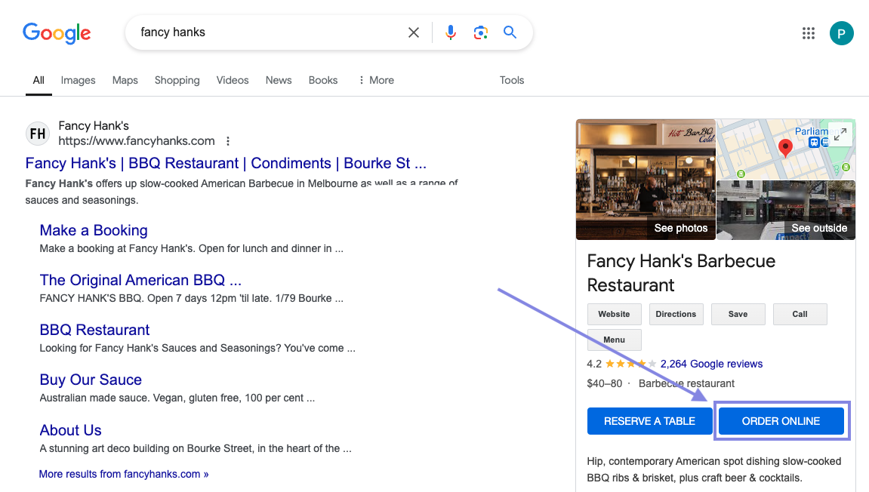Click the magnifying glass search button
Viewport: 869px width, 492px height.
(510, 32)
